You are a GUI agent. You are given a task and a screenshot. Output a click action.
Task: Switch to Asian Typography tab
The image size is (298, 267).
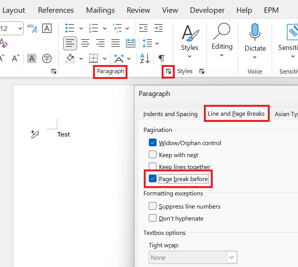(285, 114)
